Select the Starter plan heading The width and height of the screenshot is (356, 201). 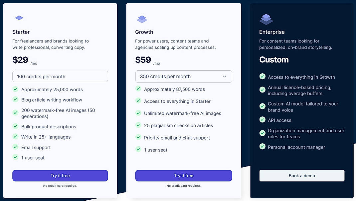[x=21, y=32]
